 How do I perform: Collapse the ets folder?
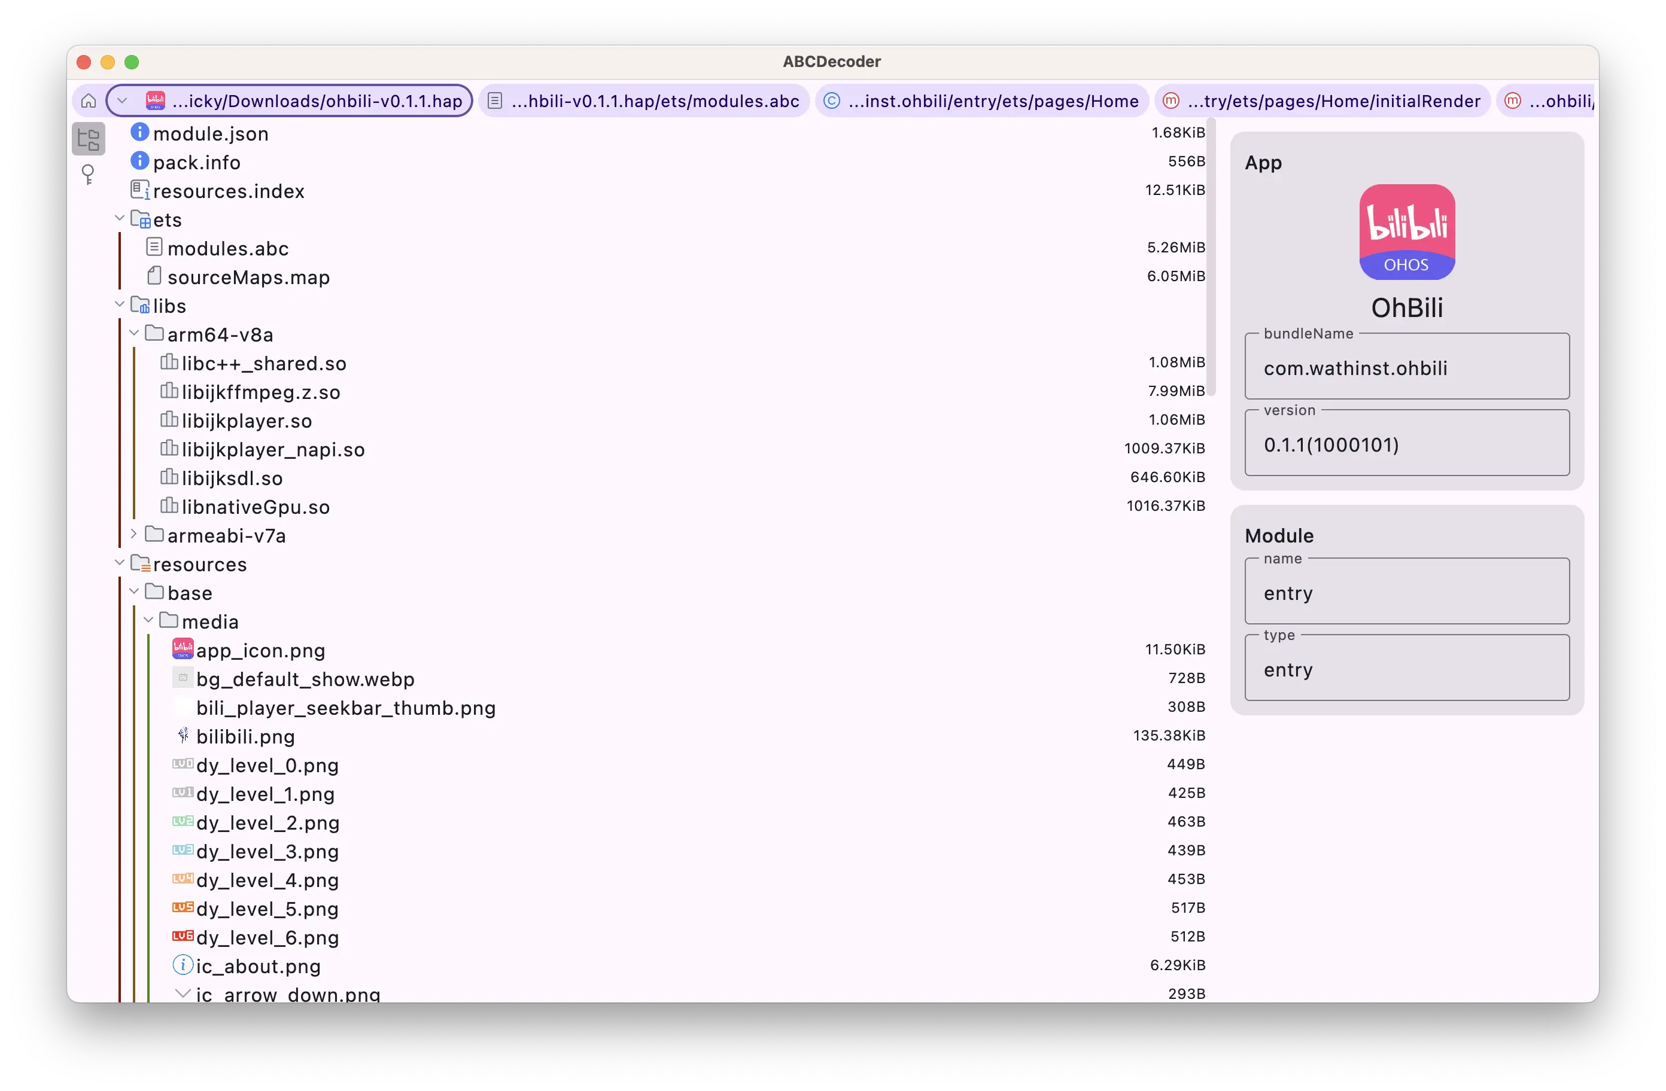(x=120, y=218)
